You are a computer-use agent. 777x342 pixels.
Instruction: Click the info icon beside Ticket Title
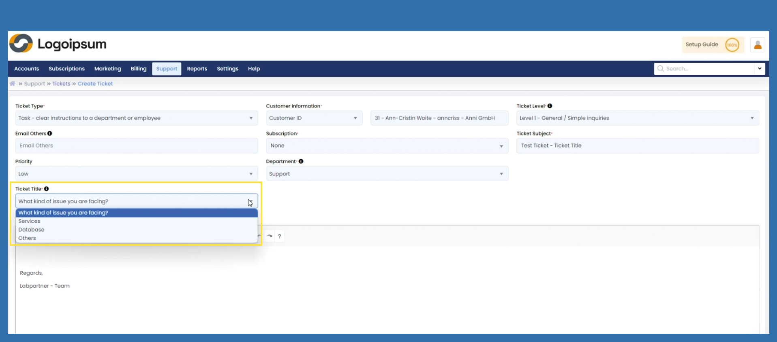coord(47,189)
